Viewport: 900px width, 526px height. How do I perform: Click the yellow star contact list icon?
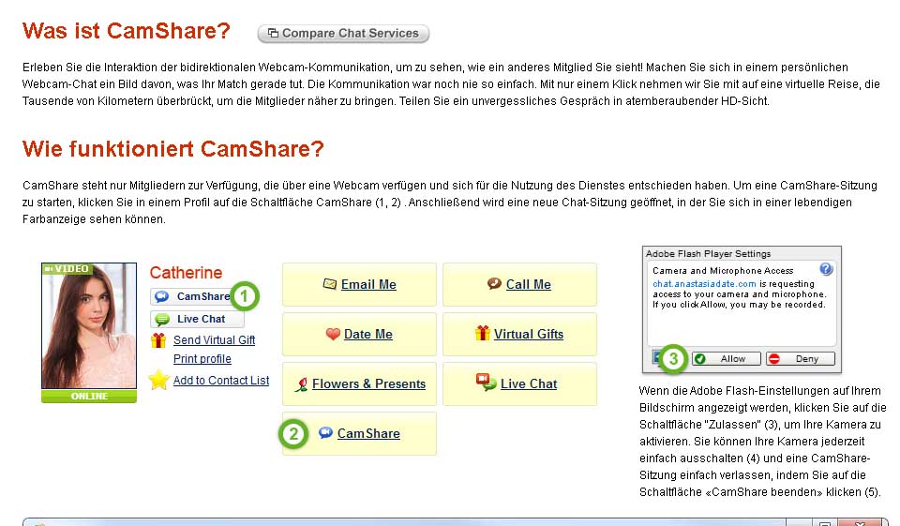(158, 381)
